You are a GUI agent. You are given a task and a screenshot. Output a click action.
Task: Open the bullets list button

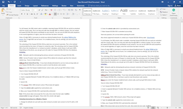[x=56, y=10]
